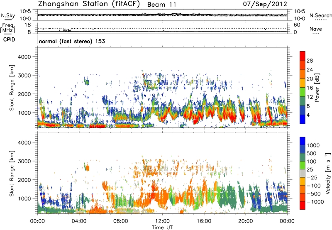Click the '20' label on the Power scale
332x230 pixels.
point(310,79)
